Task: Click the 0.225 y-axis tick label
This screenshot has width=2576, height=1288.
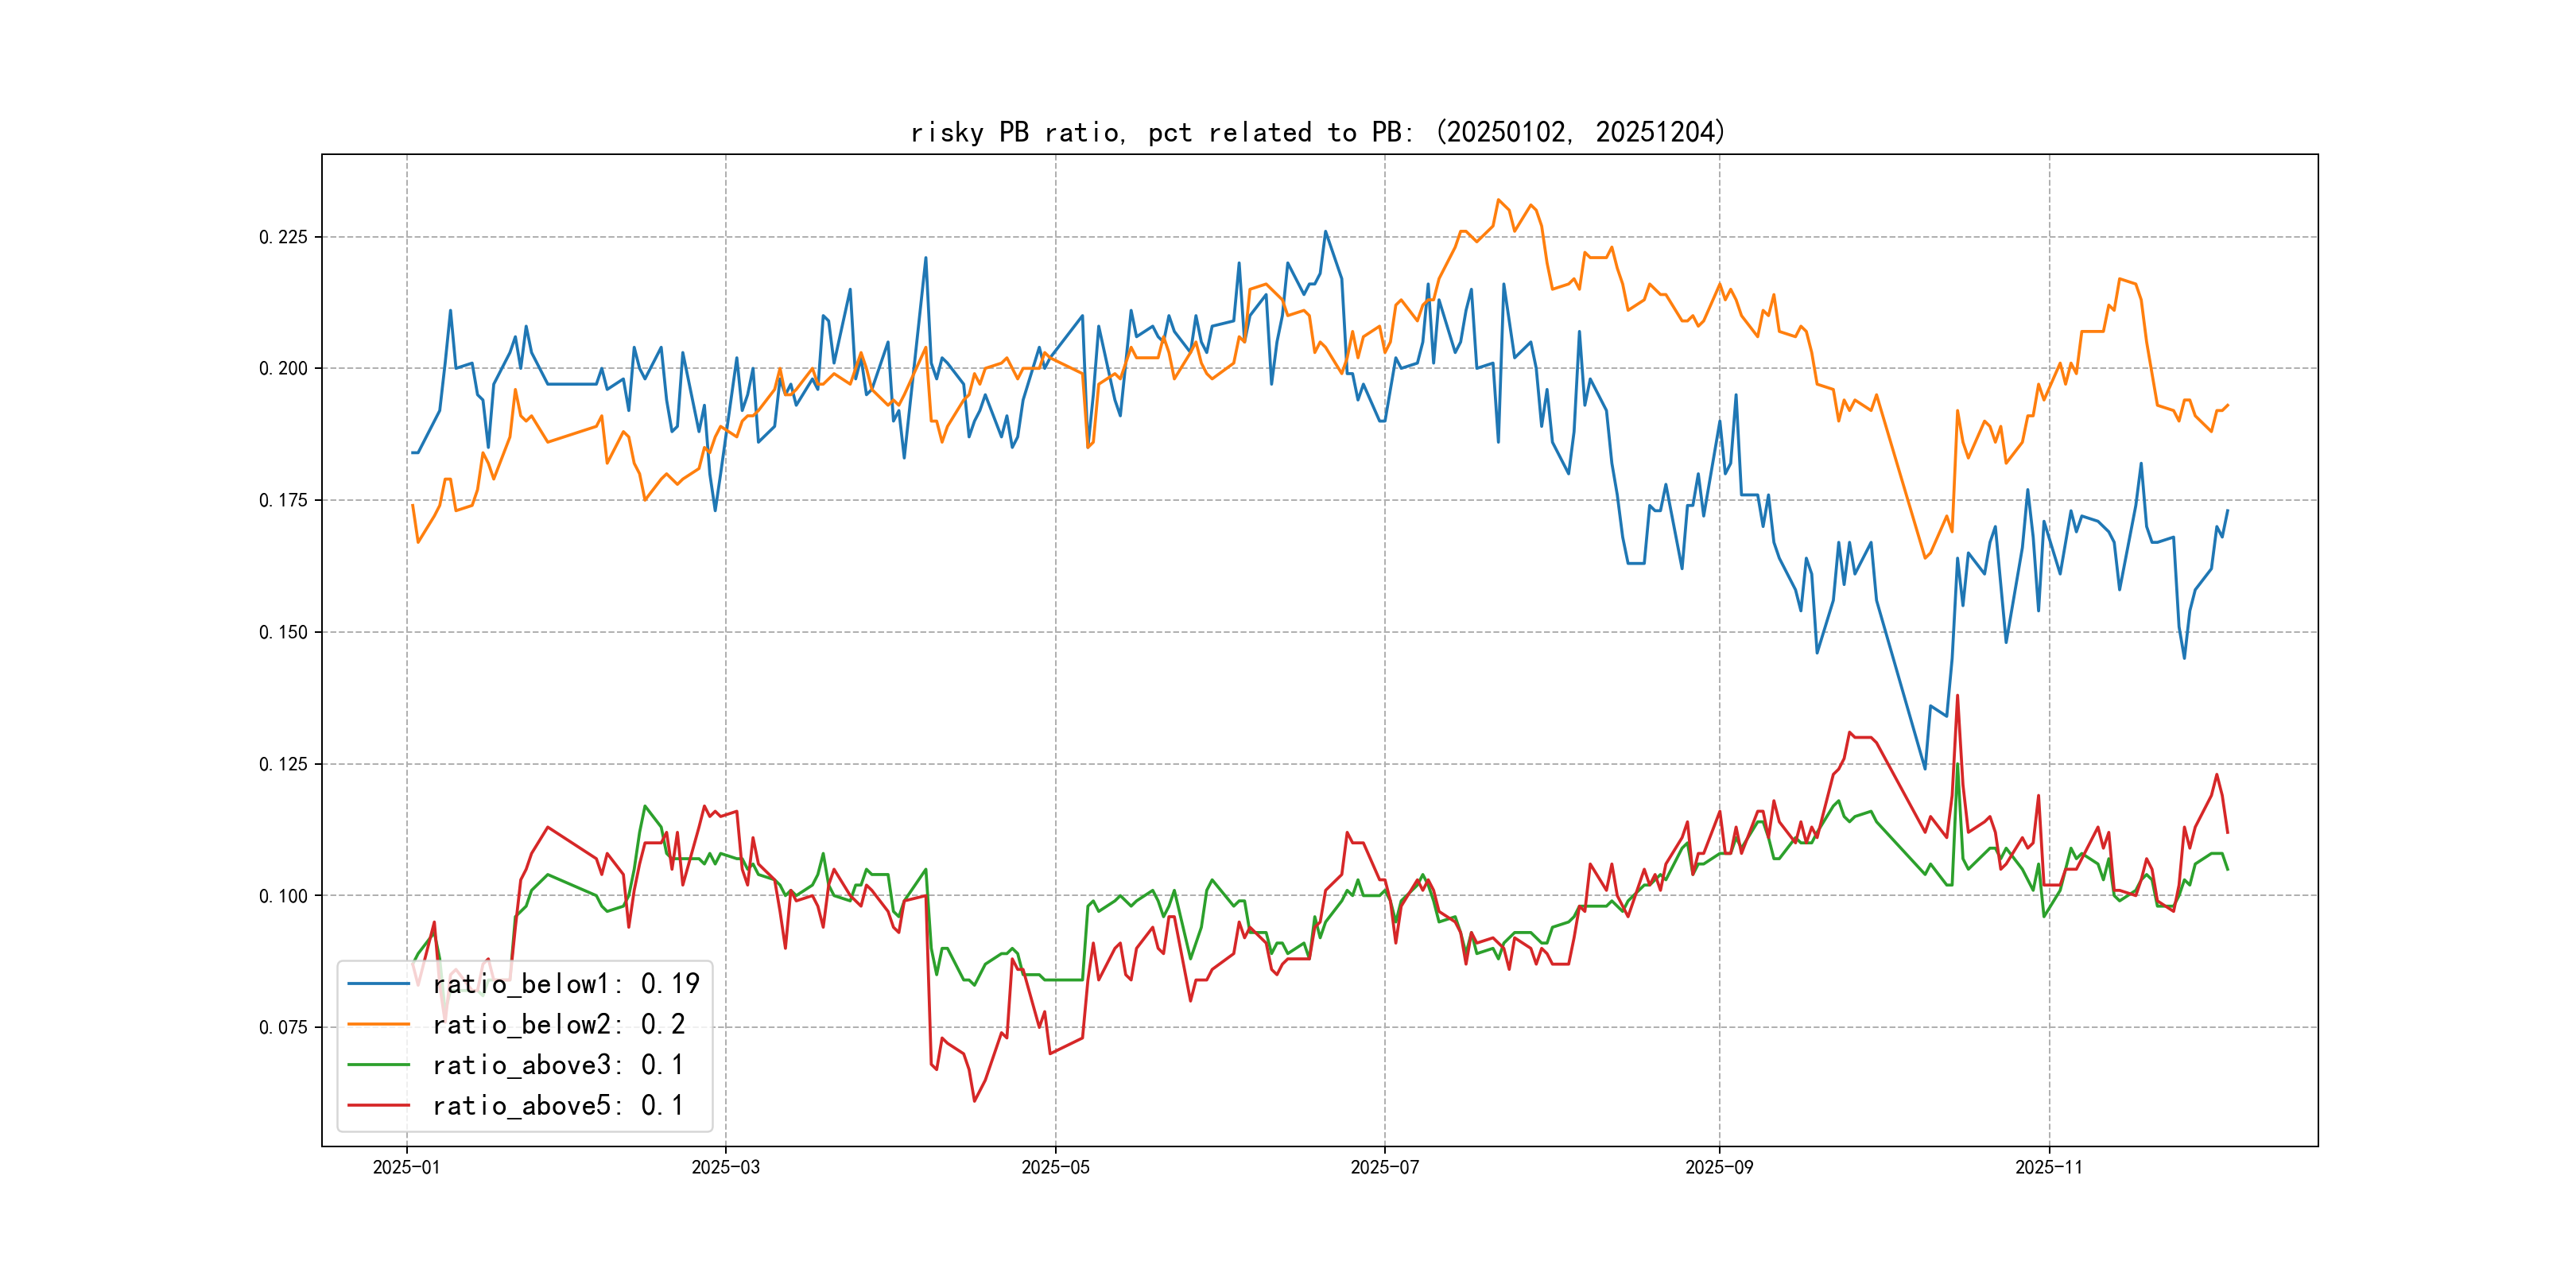Action: (283, 237)
